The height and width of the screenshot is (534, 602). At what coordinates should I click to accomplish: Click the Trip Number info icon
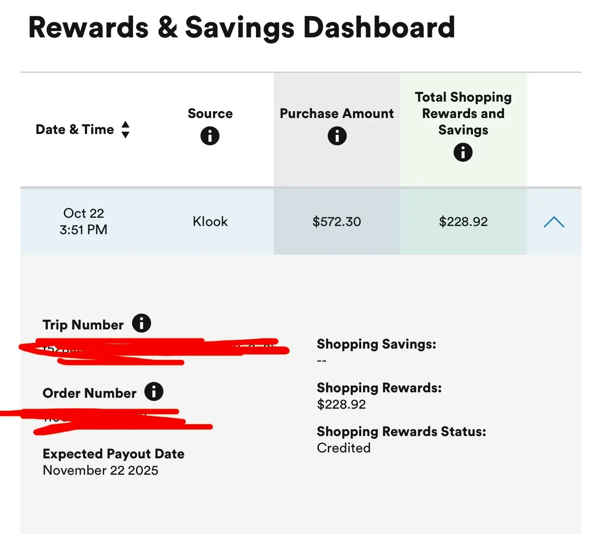[x=141, y=323]
